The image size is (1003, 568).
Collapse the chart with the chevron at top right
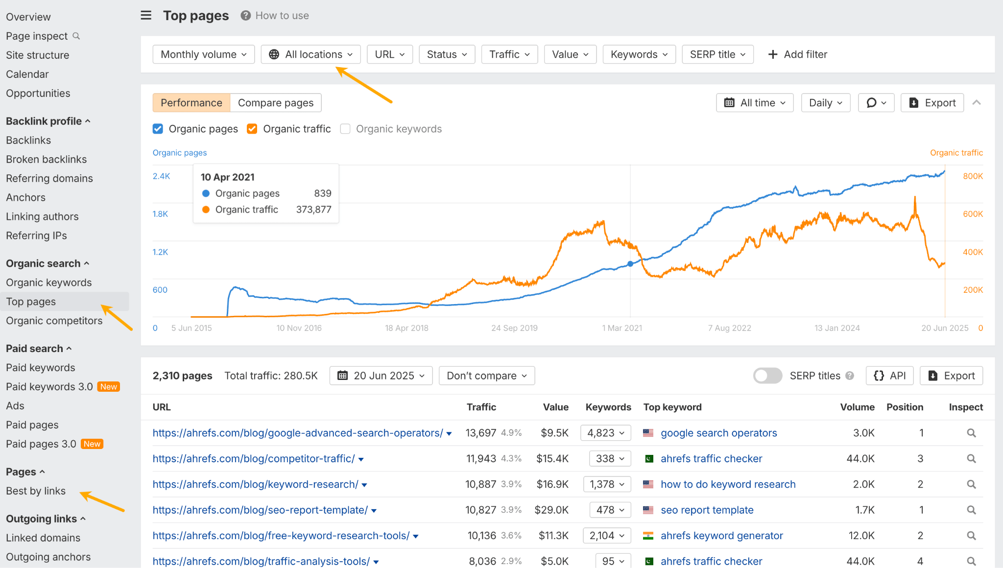[x=977, y=102]
